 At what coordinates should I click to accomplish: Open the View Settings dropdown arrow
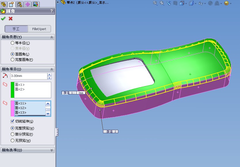231,3
